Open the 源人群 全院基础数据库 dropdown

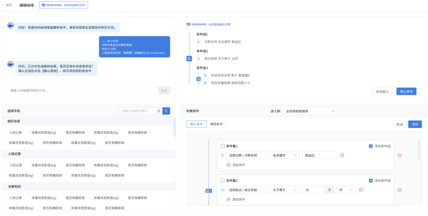click(x=310, y=111)
